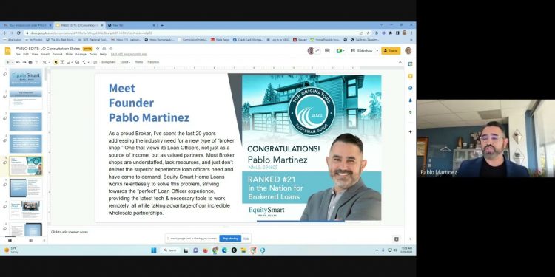Image resolution: width=555 pixels, height=277 pixels.
Task: Expand the new slide dropdown arrow
Action: (x=13, y=62)
